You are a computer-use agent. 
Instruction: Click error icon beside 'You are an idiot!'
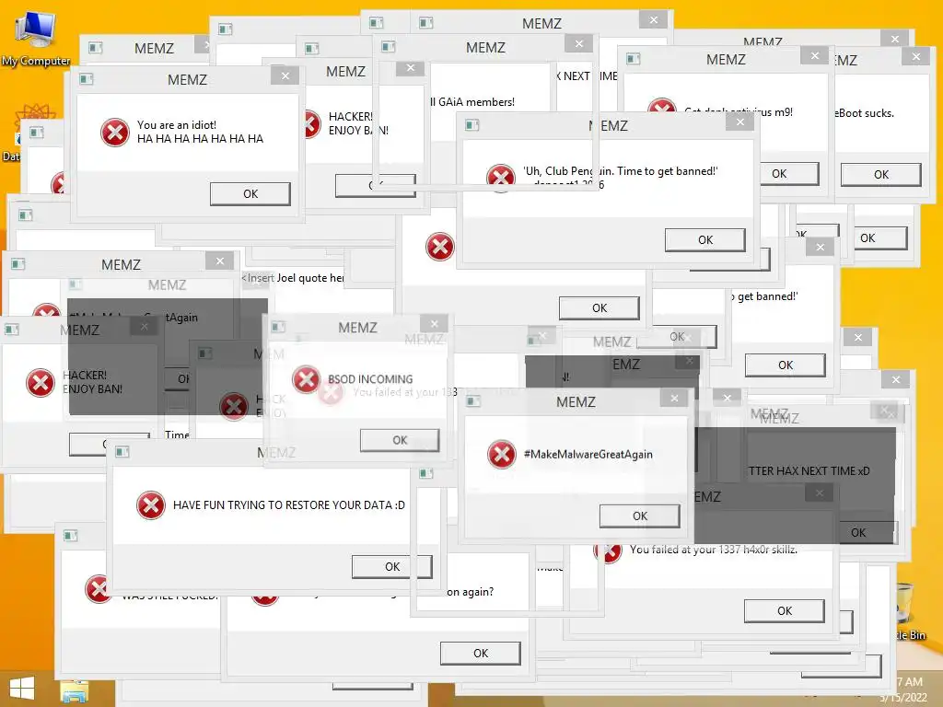(x=115, y=133)
